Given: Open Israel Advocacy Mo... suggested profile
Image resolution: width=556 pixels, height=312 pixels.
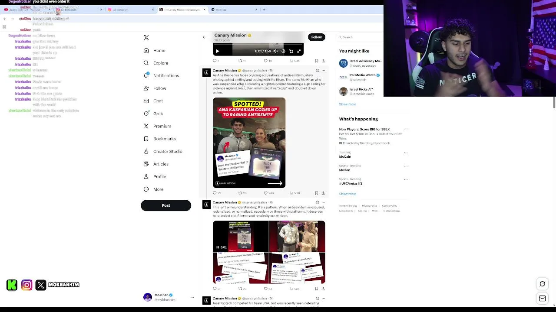Looking at the screenshot, I should coord(361,63).
